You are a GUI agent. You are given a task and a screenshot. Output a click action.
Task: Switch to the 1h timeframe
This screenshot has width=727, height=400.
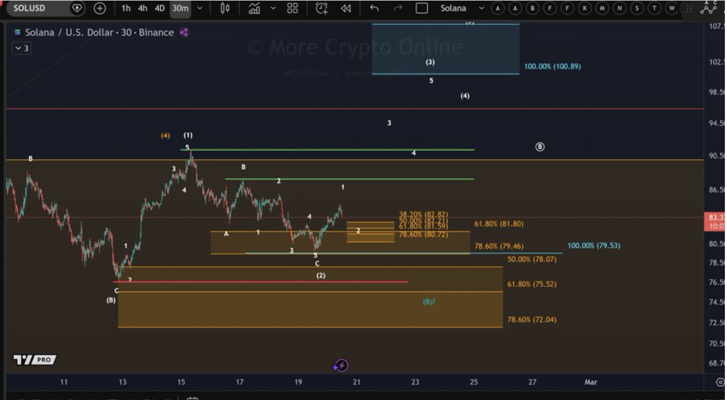click(126, 8)
